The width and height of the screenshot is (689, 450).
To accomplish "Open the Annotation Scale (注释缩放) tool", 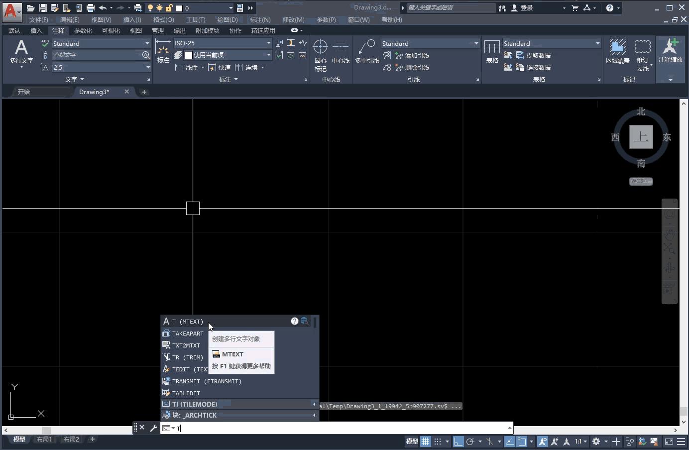I will coord(670,51).
